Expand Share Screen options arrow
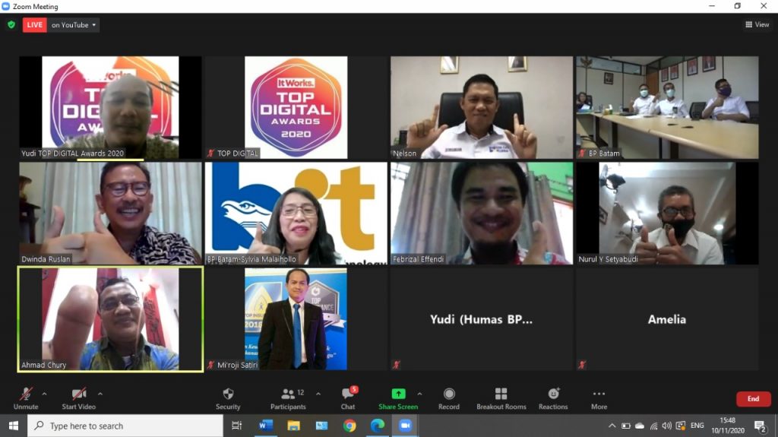778x437 pixels. click(419, 394)
